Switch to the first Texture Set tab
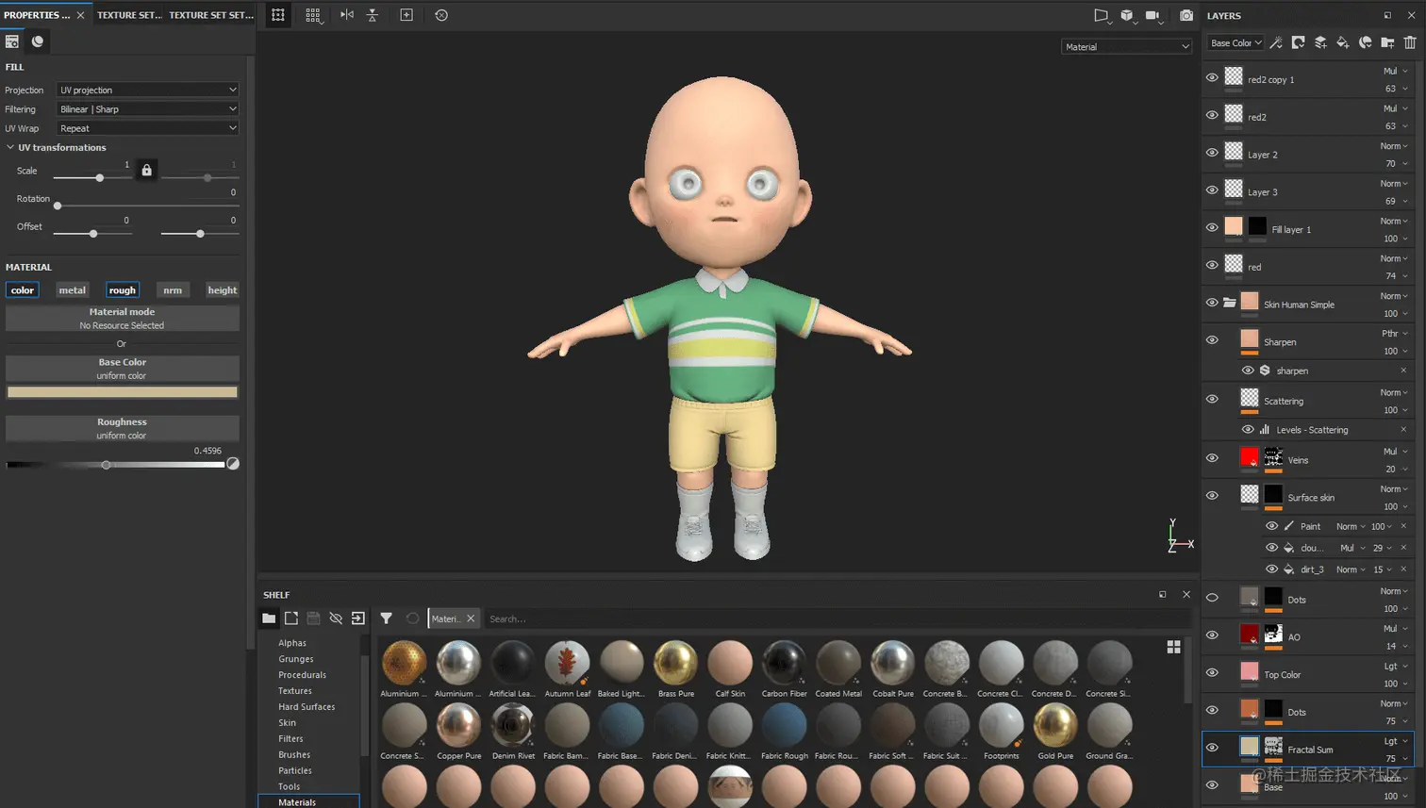The width and height of the screenshot is (1426, 808). [x=129, y=15]
